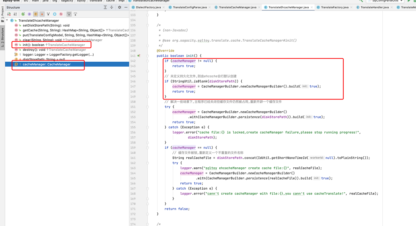
Task: Toggle Show Properties purple P icon
Action: click(30, 14)
